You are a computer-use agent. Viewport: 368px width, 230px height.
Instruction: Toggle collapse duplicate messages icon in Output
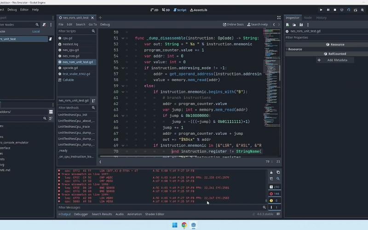click(271, 178)
